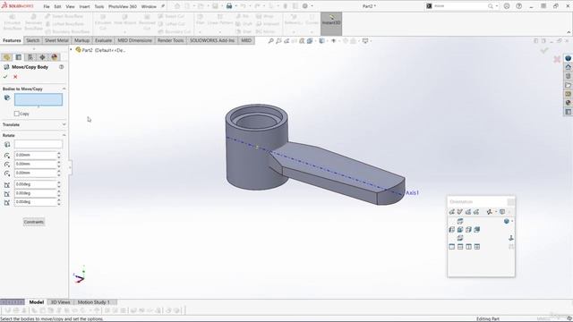Increase the first 0.00deg angle with spinner
This screenshot has width=573, height=322.
(59, 182)
